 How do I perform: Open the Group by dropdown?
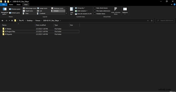80,8
